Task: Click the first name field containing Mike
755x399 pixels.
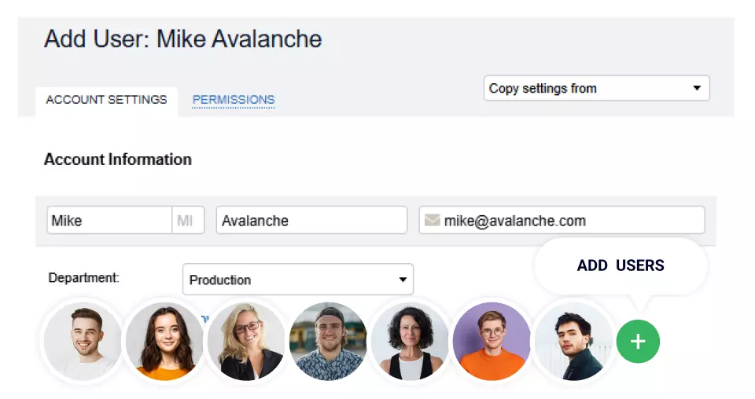Action: click(109, 221)
